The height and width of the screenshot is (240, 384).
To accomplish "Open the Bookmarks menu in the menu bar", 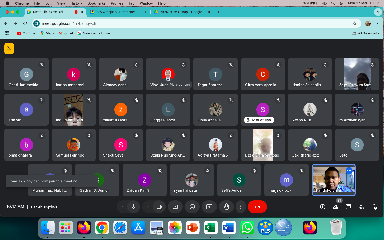I will pyautogui.click(x=96, y=3).
